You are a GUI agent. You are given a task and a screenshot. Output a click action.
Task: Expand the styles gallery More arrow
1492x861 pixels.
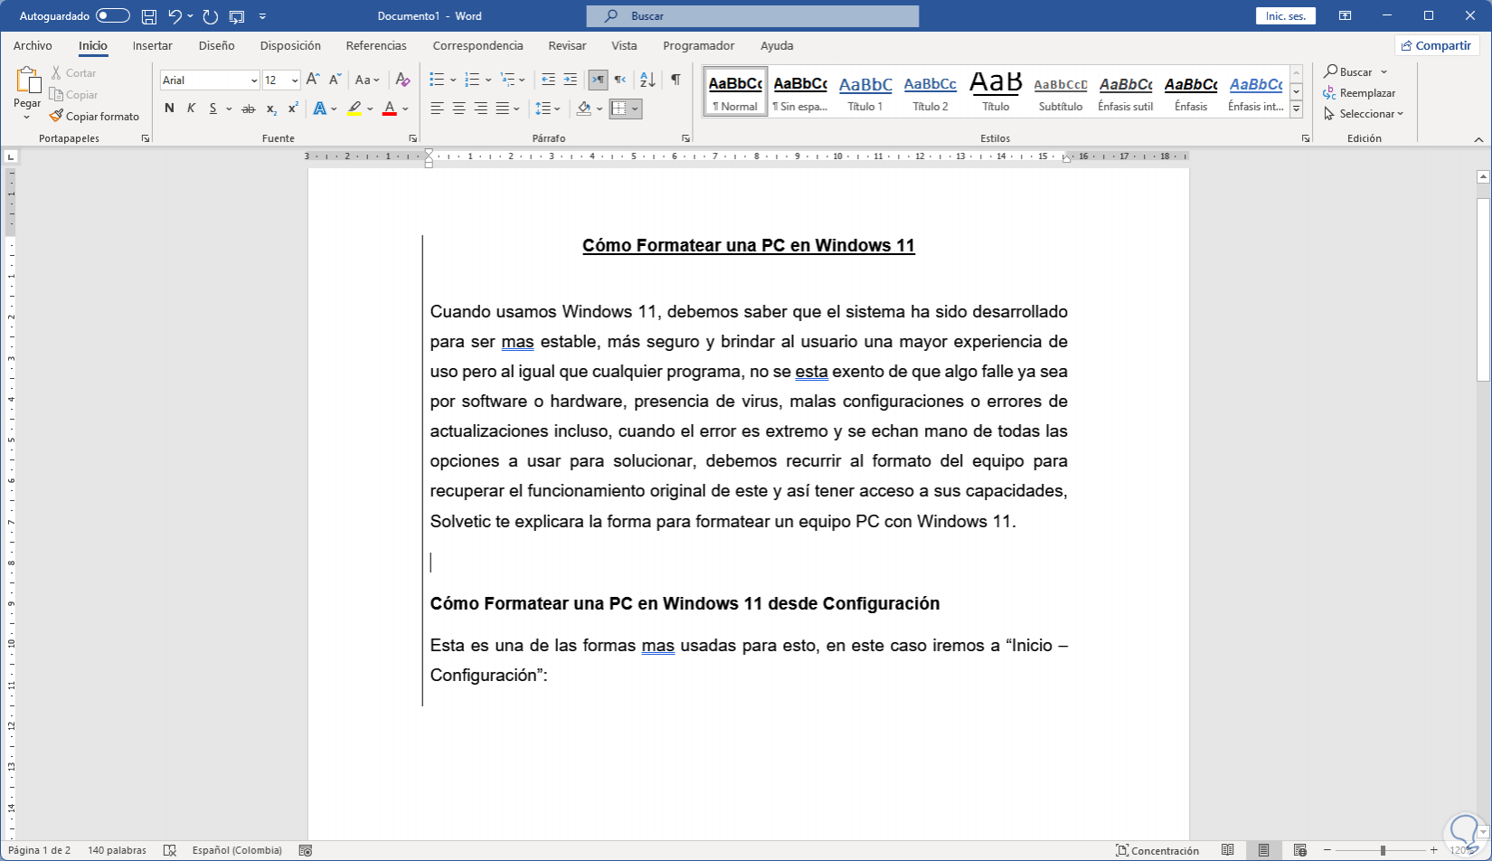pos(1296,109)
